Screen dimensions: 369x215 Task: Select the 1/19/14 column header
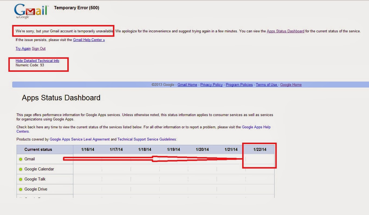(x=174, y=149)
